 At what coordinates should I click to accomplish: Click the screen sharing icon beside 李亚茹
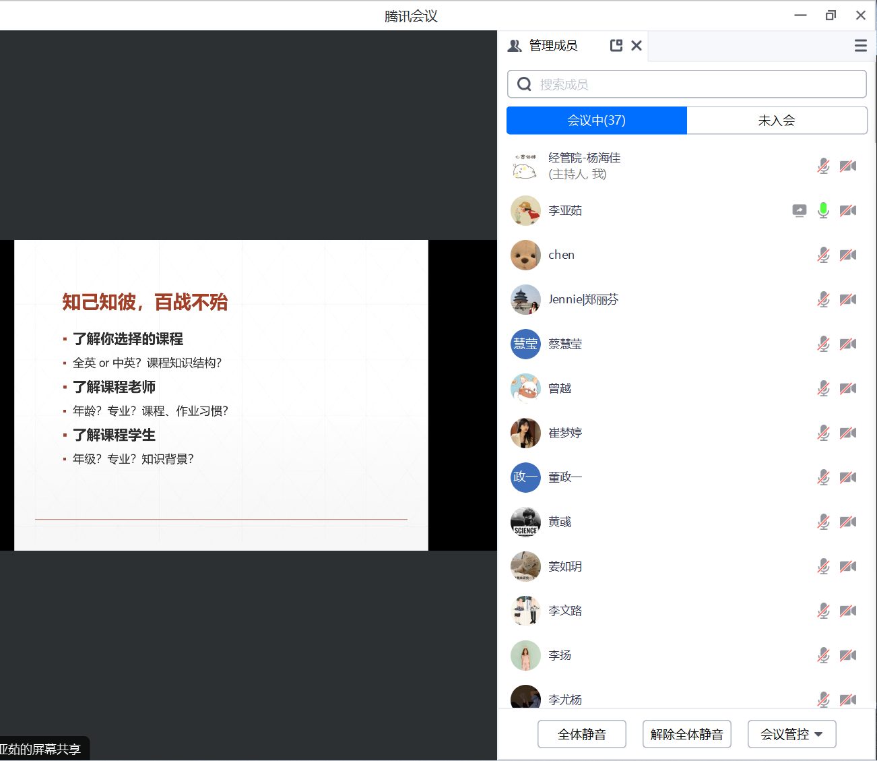[x=799, y=211]
